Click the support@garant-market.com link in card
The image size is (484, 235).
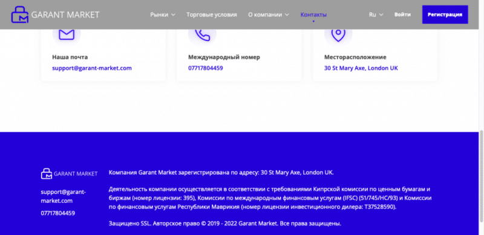pyautogui.click(x=92, y=68)
